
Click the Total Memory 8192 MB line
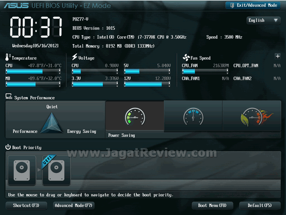tap(113, 46)
